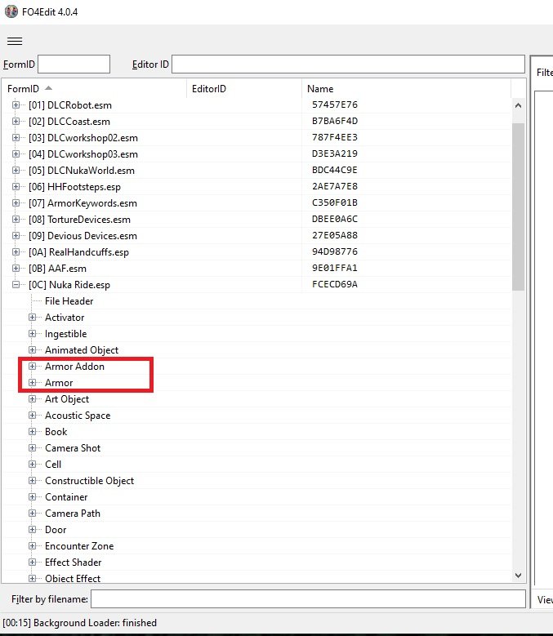
Task: Expand the Armor category node
Action: [x=33, y=383]
